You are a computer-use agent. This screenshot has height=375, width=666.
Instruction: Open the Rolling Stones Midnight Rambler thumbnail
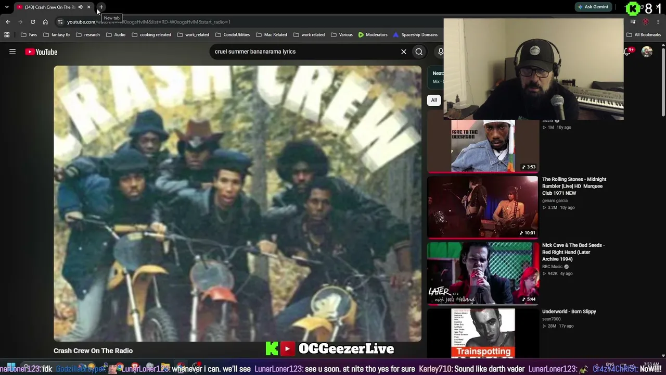tap(483, 207)
